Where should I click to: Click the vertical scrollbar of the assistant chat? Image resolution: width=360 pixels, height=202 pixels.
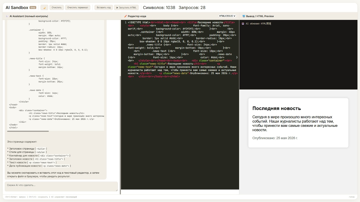tap(120, 135)
